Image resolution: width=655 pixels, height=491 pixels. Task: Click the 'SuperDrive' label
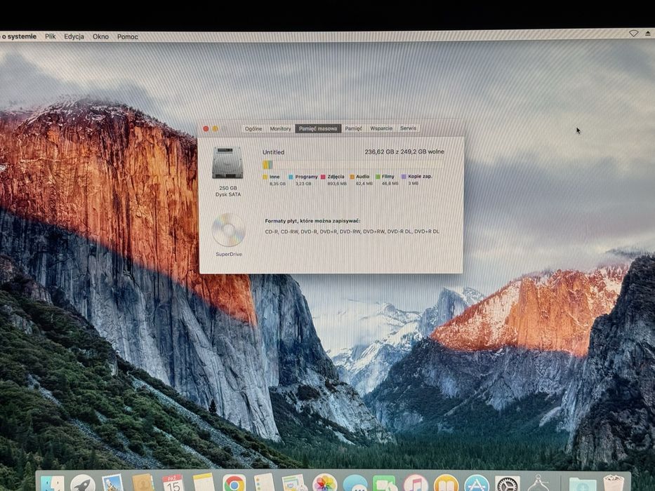(229, 254)
